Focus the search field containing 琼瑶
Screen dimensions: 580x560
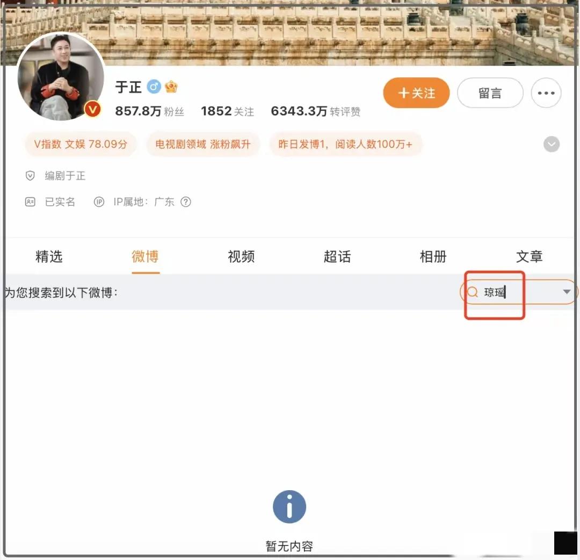point(518,292)
